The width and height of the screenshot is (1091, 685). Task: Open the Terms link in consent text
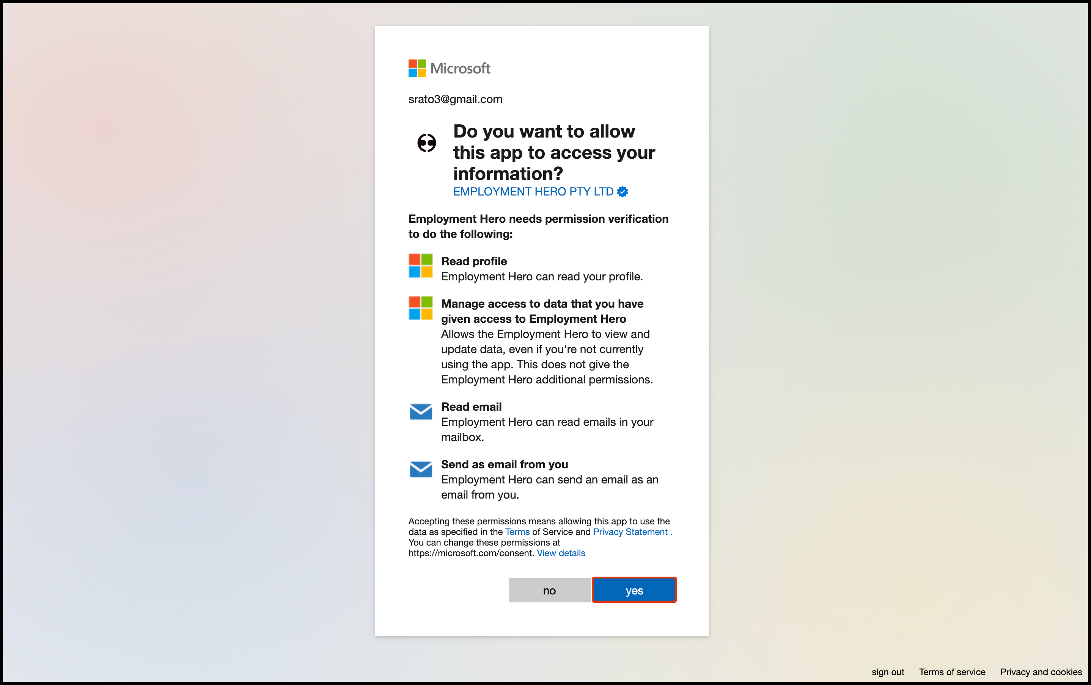[517, 532]
